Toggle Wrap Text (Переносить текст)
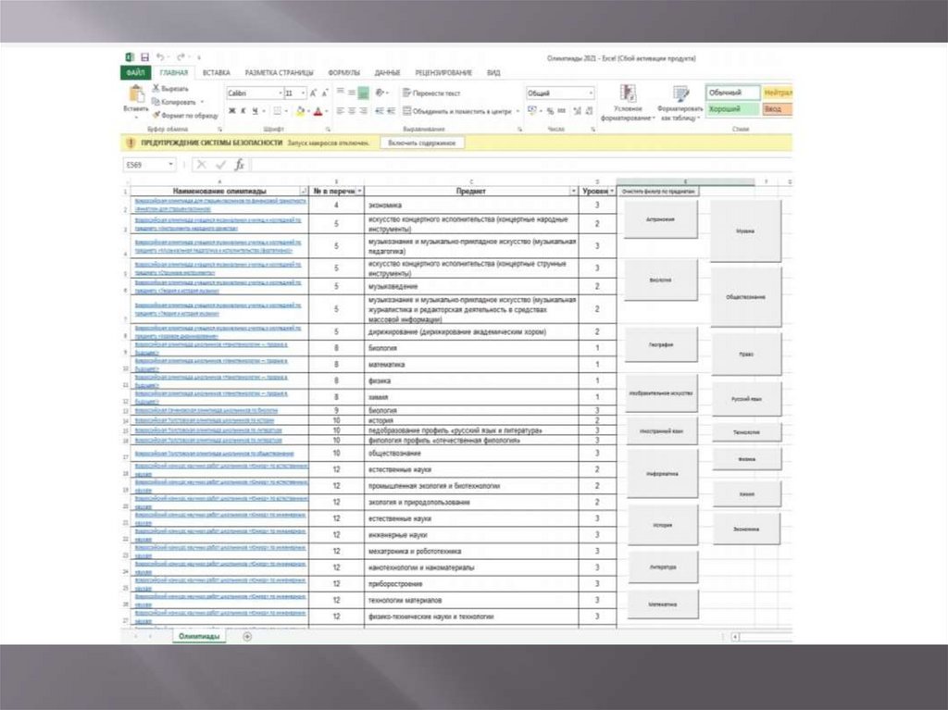Image resolution: width=948 pixels, height=710 pixels. point(431,93)
